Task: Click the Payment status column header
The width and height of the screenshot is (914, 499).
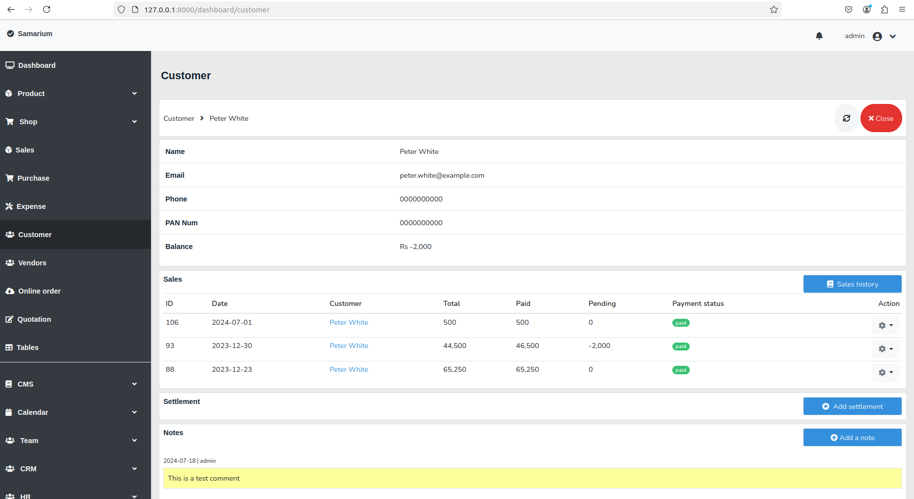Action: pos(698,303)
